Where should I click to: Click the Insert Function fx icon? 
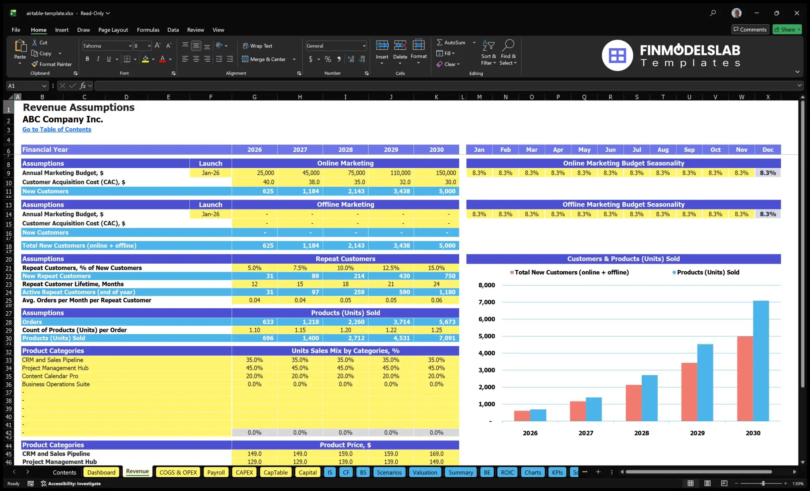pyautogui.click(x=83, y=86)
